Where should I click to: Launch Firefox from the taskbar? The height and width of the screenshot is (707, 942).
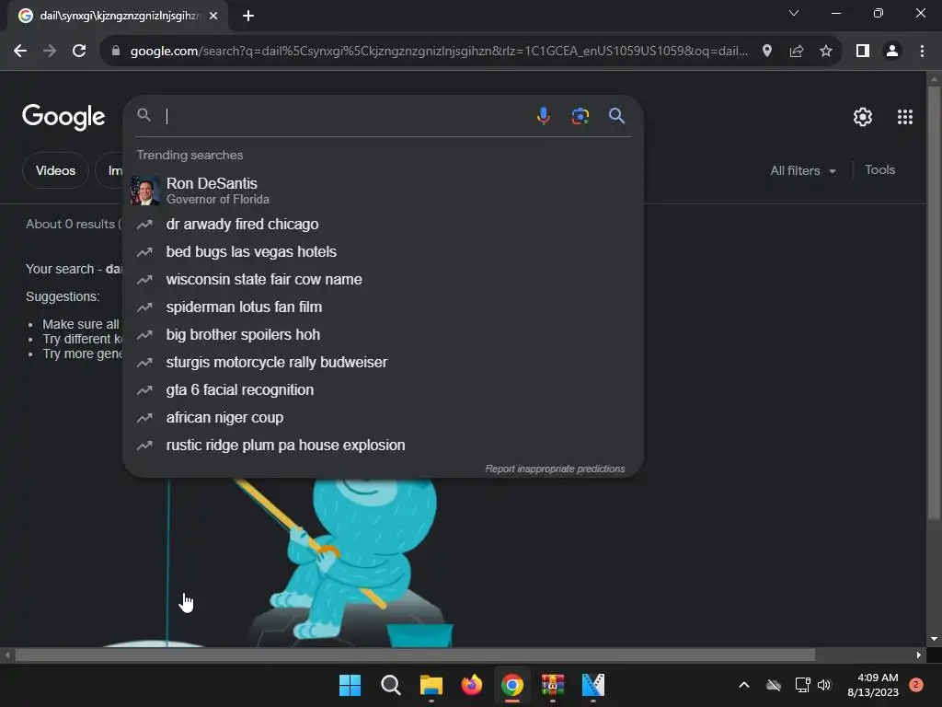[472, 685]
